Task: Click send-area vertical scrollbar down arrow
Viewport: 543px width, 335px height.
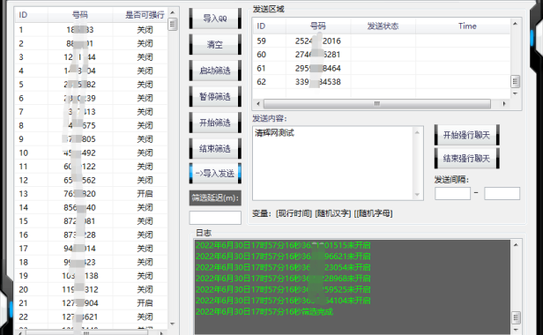Action: 515,93
